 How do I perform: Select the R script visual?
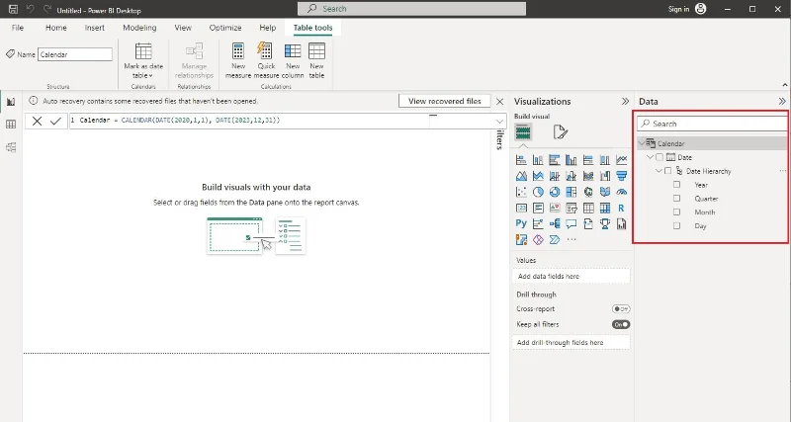point(622,208)
